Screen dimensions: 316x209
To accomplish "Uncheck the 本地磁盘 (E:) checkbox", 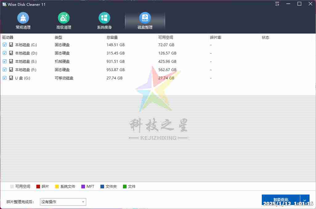I will click(4, 61).
